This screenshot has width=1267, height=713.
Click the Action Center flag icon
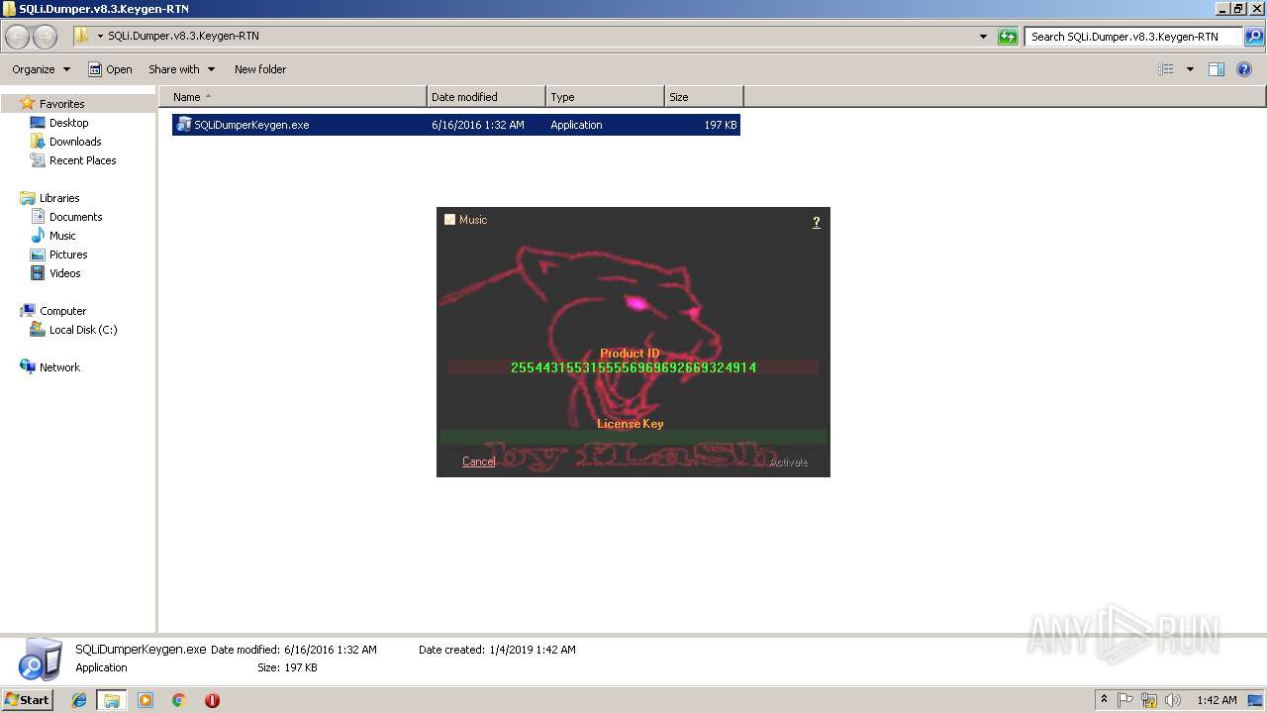click(1125, 700)
